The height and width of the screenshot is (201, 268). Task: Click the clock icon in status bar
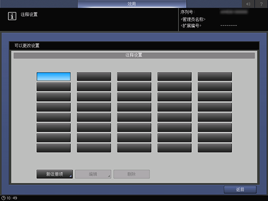(4, 198)
